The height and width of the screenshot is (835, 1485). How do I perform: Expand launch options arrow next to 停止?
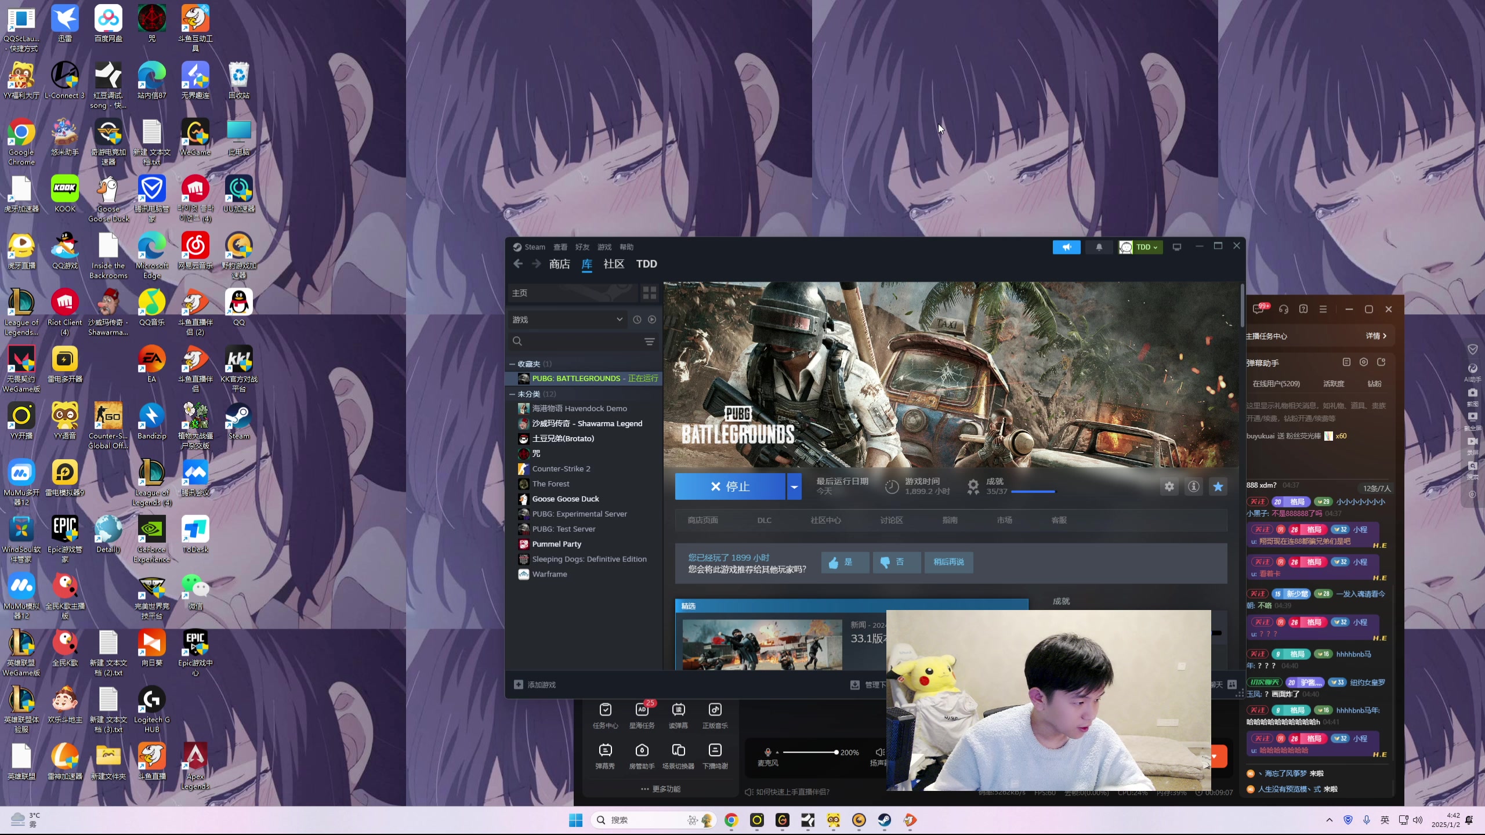coord(794,487)
